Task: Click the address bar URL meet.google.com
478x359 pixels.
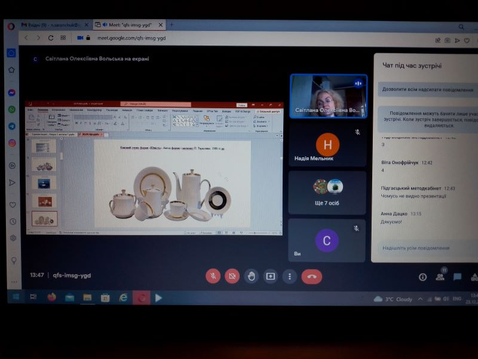Action: click(x=131, y=38)
